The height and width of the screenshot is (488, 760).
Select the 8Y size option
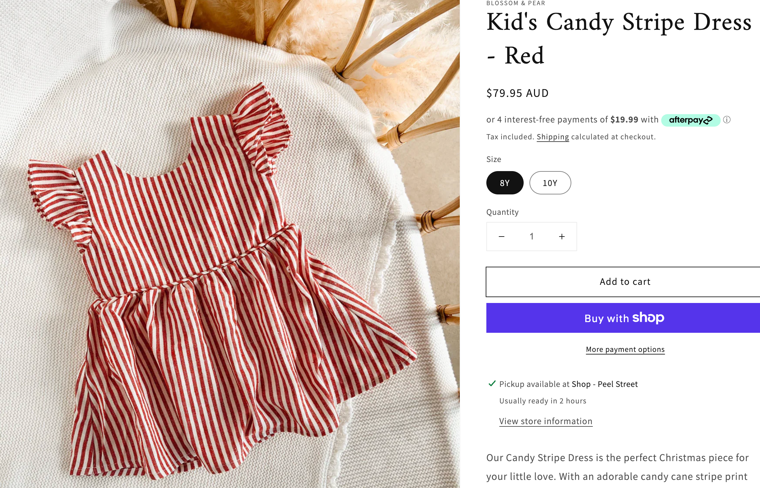[505, 183]
